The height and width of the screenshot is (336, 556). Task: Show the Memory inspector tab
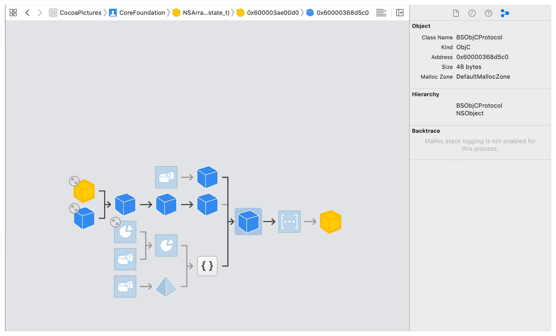tap(505, 13)
